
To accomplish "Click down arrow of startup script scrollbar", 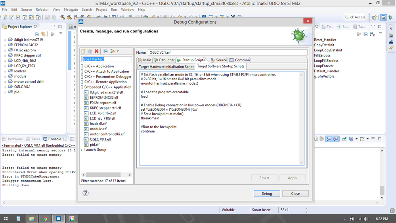I will pos(301,163).
